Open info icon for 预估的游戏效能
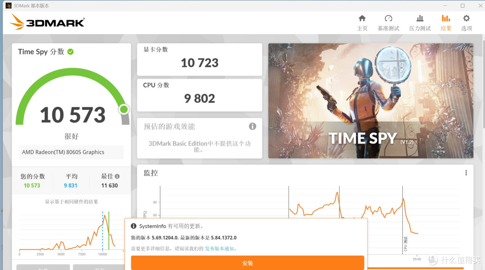 click(x=252, y=126)
